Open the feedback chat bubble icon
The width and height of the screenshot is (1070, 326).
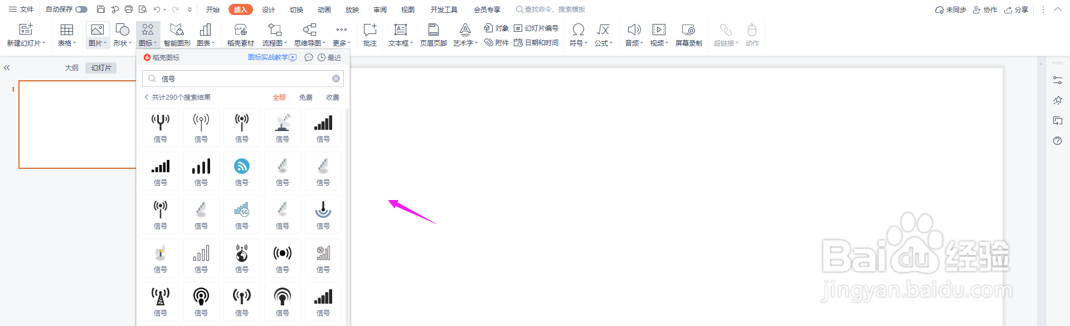(309, 57)
